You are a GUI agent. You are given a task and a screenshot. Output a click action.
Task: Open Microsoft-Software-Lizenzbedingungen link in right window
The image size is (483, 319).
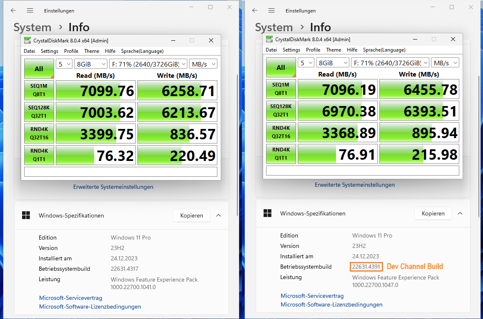[x=331, y=304]
